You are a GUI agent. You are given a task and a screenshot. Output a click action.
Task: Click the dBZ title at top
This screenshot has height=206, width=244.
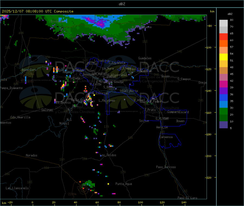tap(122, 4)
